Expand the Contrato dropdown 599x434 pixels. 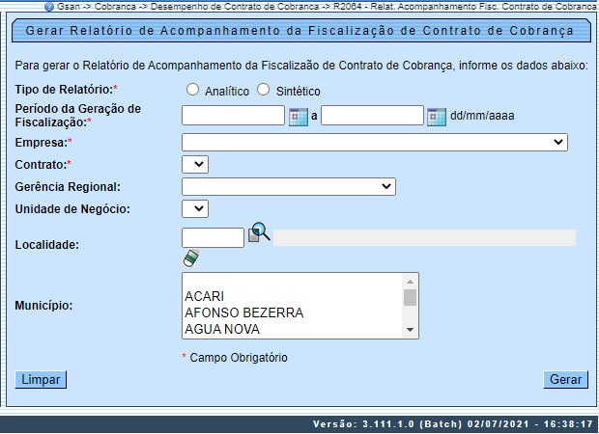(x=194, y=164)
